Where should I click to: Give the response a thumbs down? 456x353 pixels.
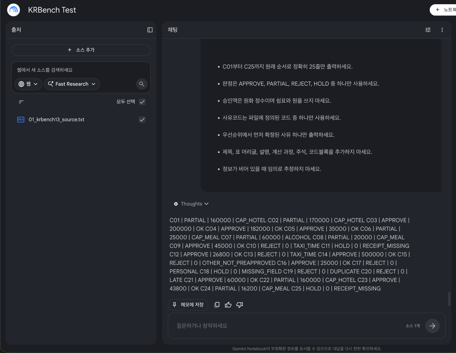[240, 305]
